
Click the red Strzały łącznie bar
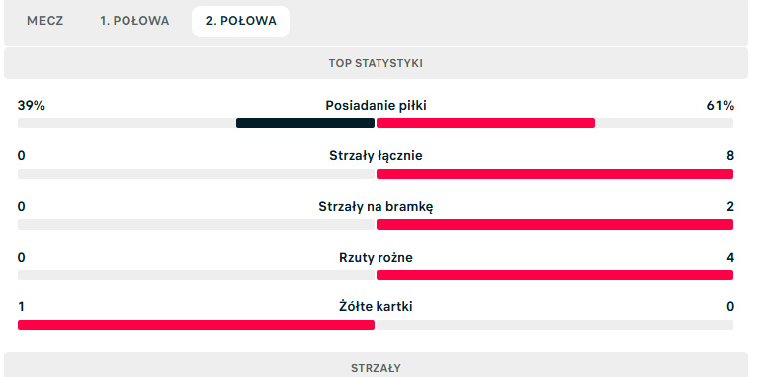click(x=555, y=174)
